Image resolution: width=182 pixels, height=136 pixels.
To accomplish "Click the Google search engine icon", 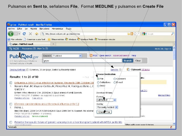I will point(143,34).
